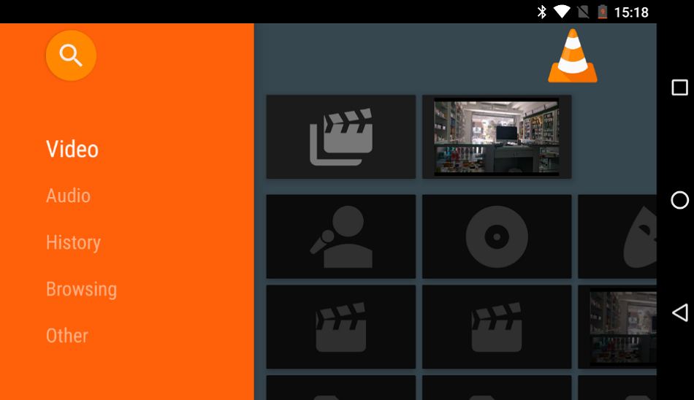
Task: Tap the battery status icon
Action: coord(603,12)
